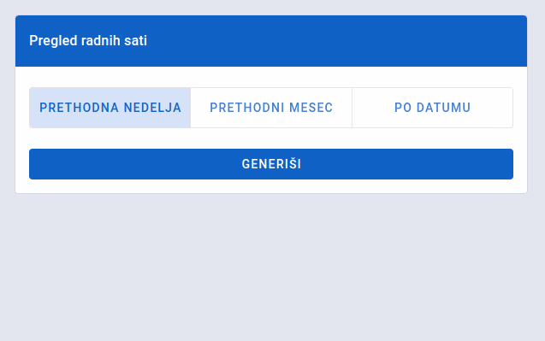
Task: Activate the leftmost period toggle button
Action: [110, 108]
